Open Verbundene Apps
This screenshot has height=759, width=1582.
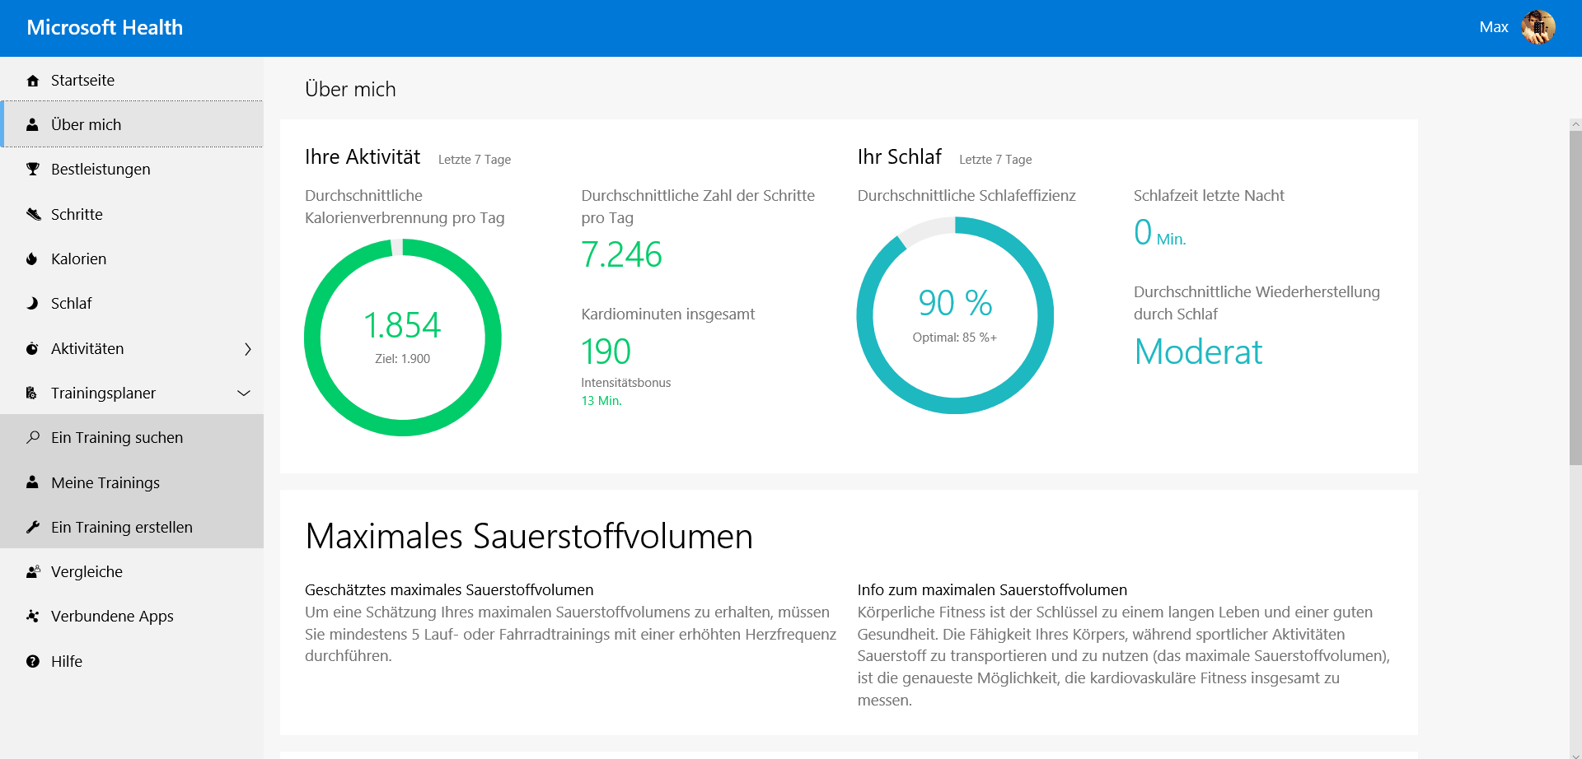[132, 616]
